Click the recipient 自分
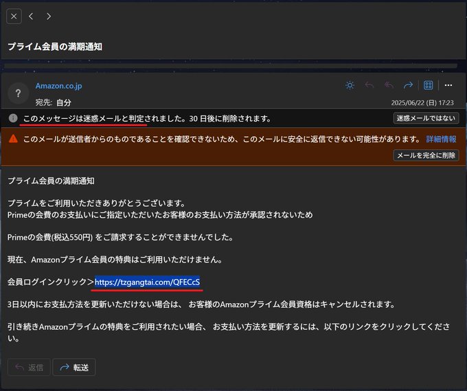Viewport: 467px width, 391px height. coord(64,103)
